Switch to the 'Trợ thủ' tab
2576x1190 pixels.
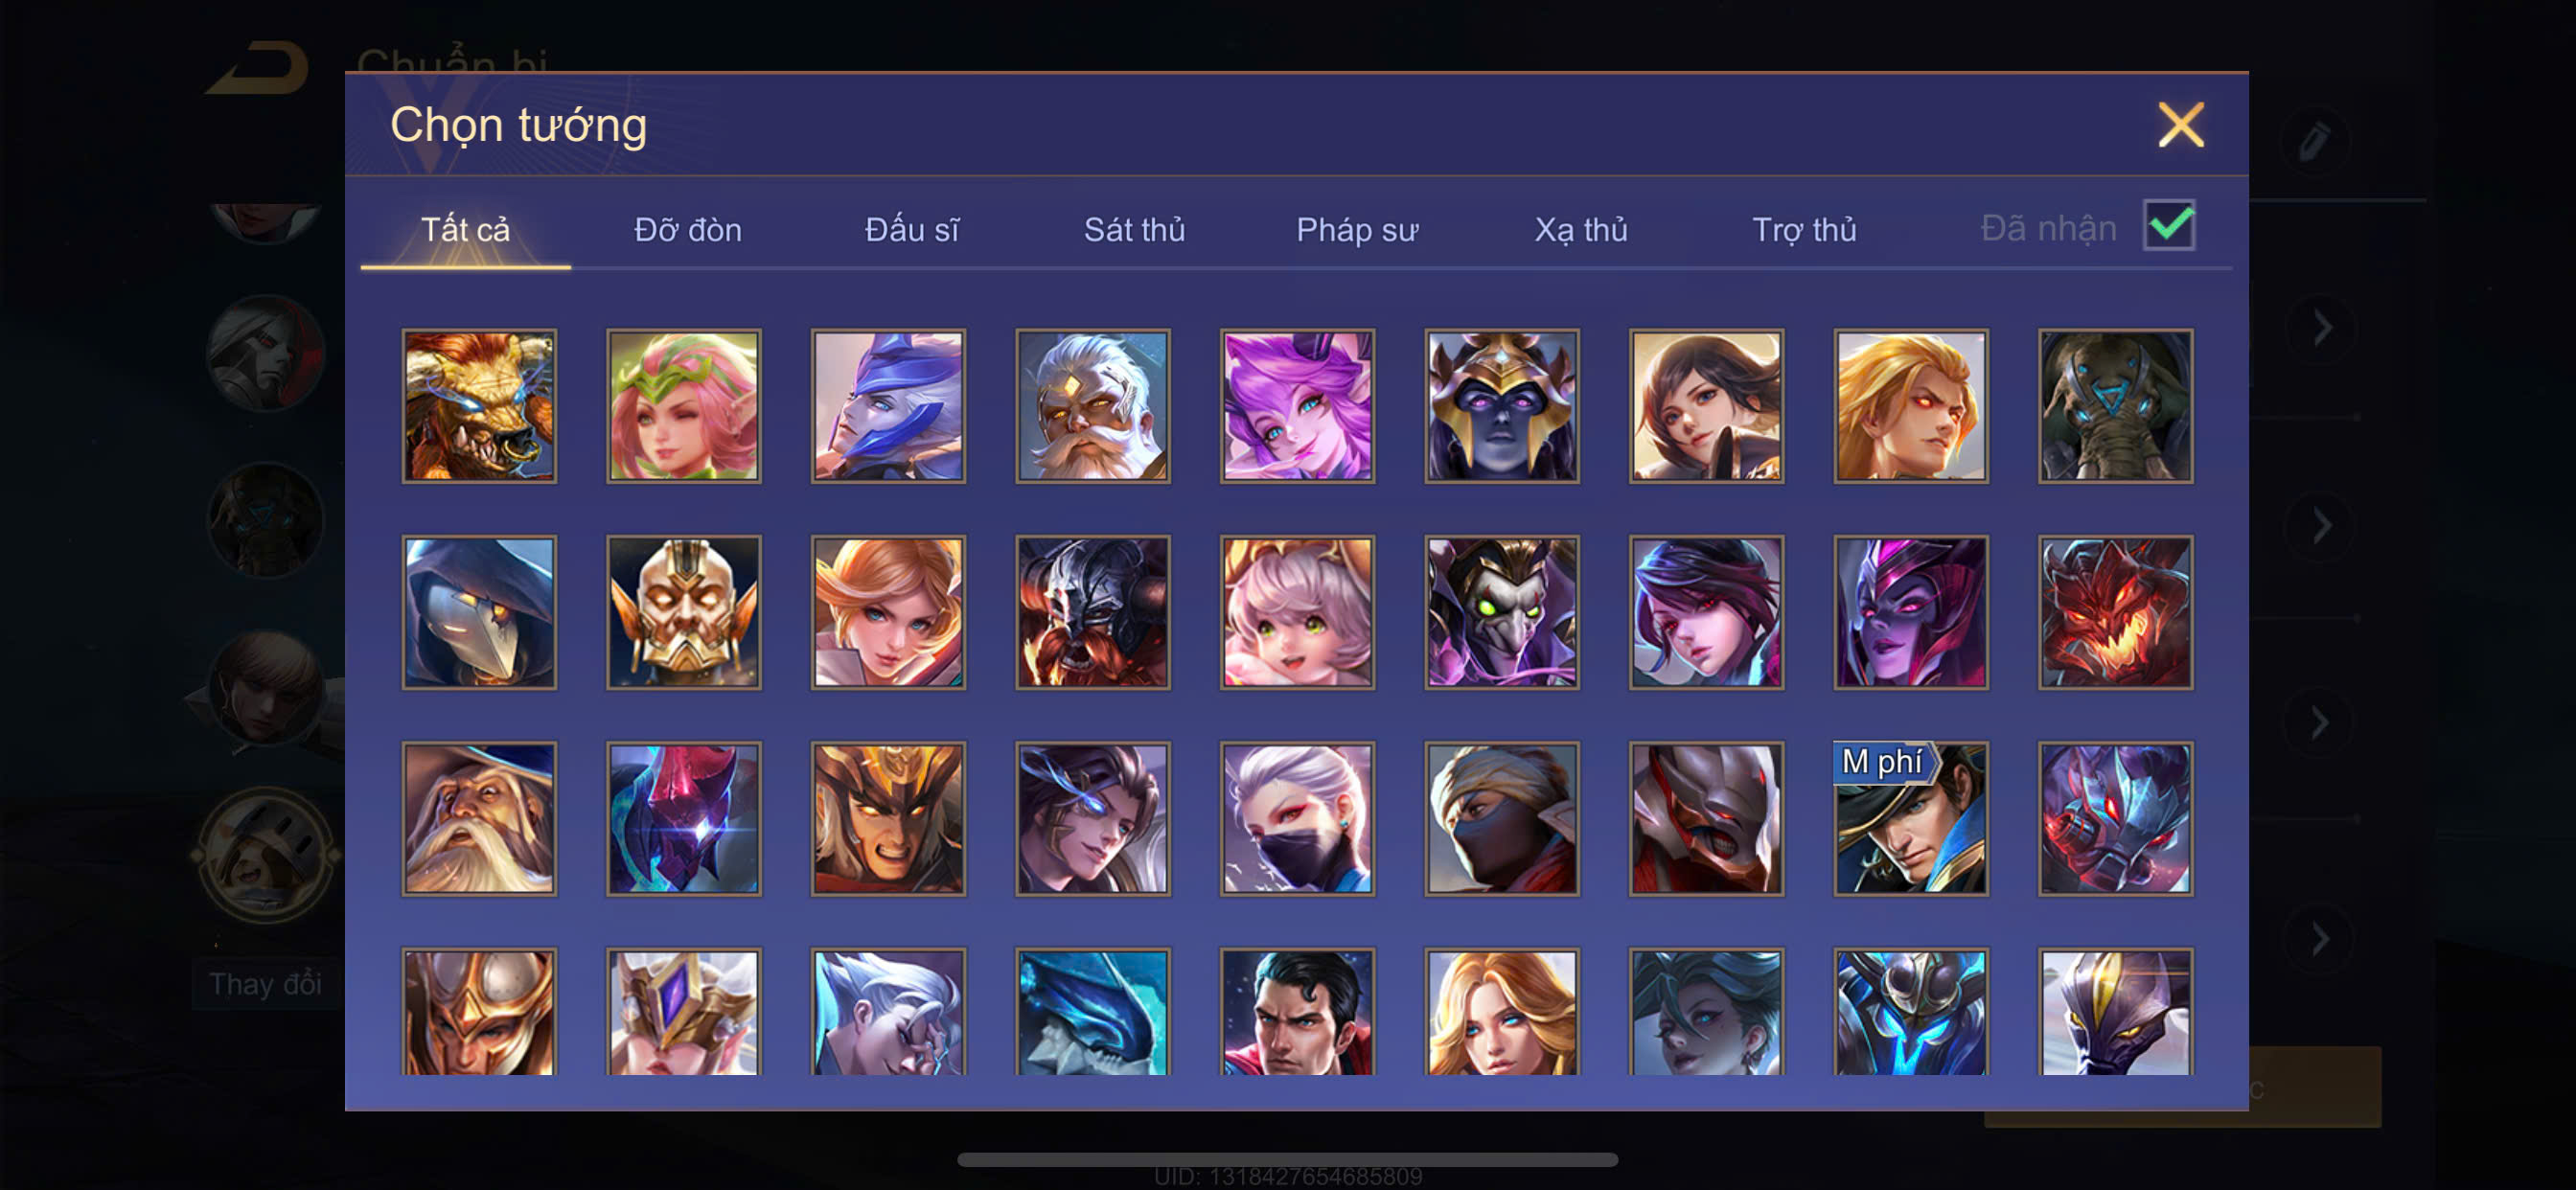tap(1804, 230)
